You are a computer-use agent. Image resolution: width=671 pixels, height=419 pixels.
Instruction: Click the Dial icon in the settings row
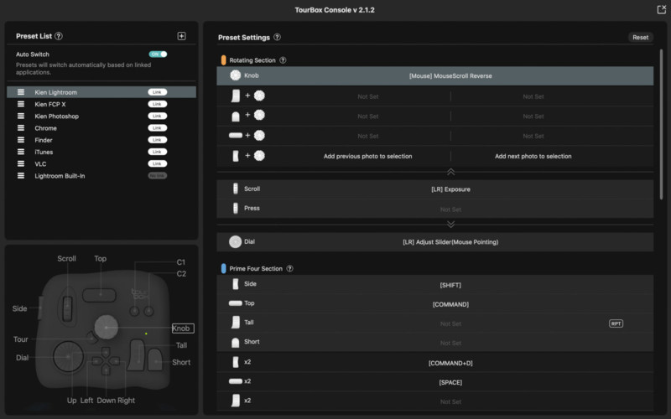pyautogui.click(x=235, y=241)
